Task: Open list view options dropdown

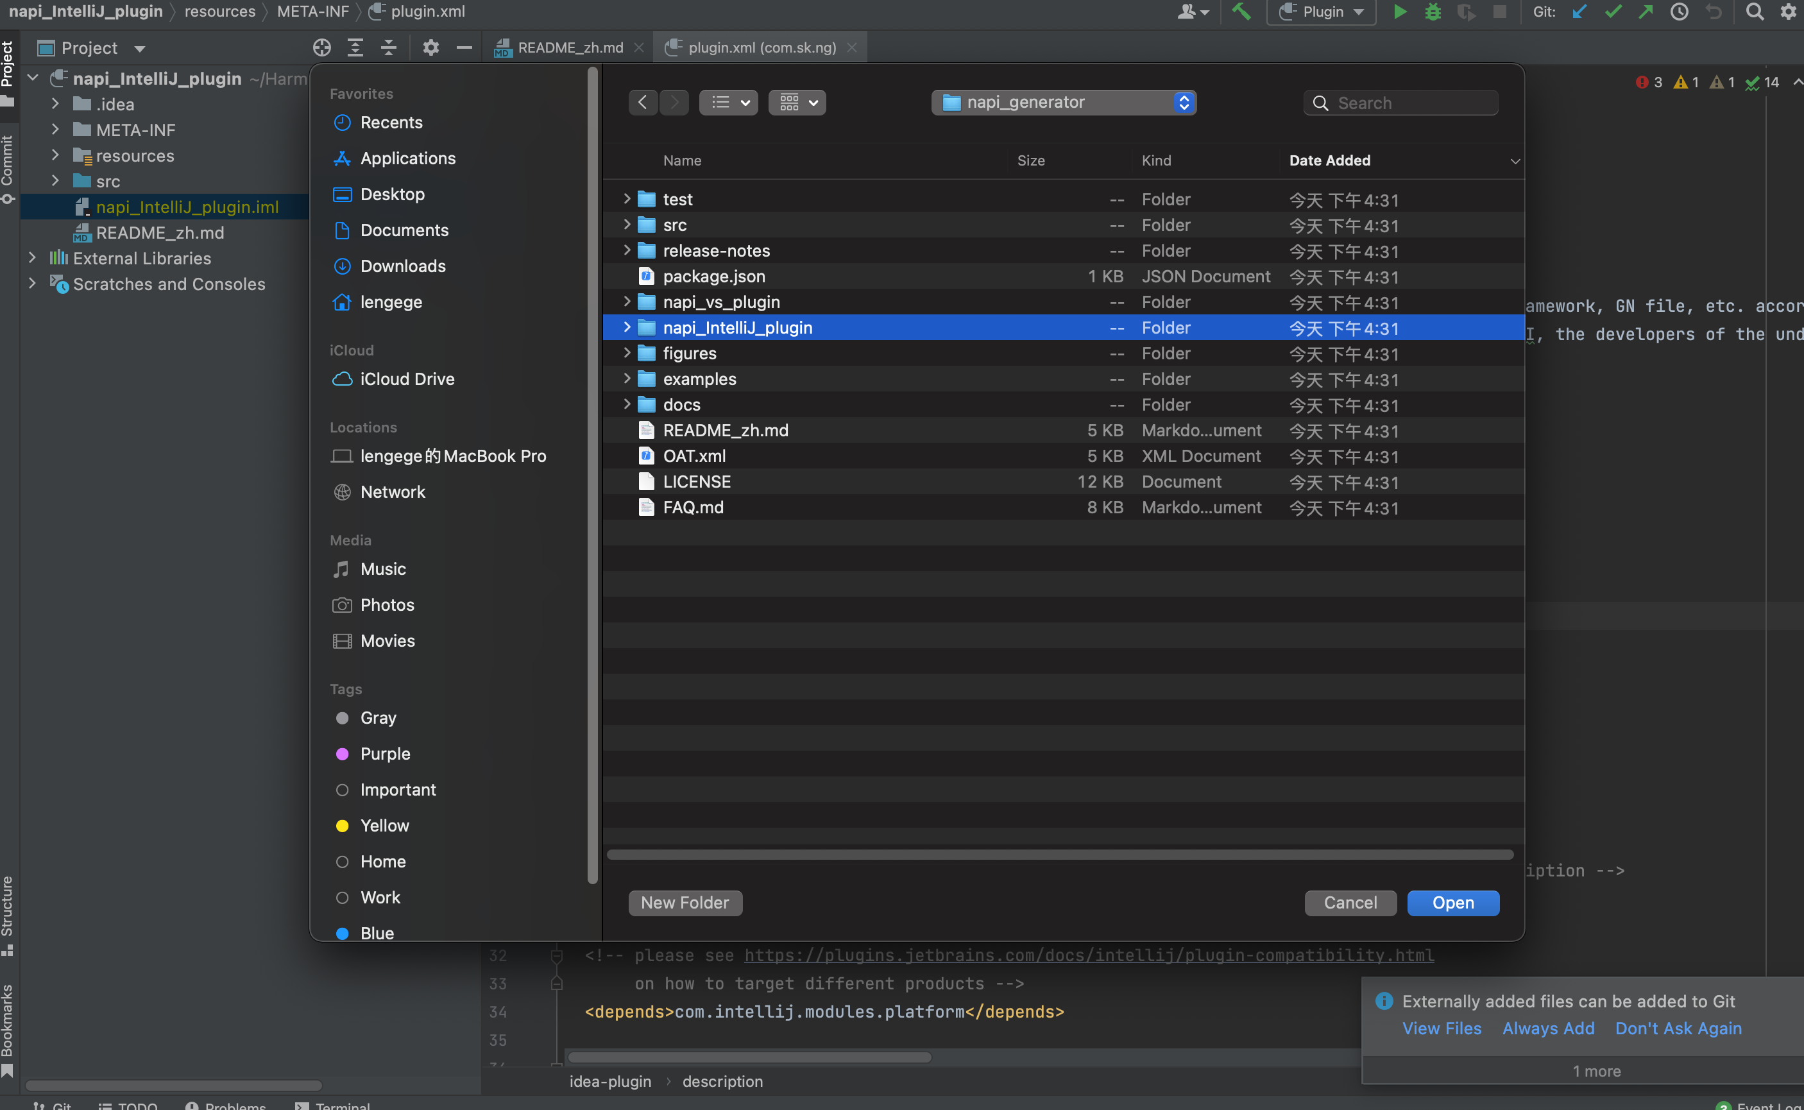Action: 729,103
